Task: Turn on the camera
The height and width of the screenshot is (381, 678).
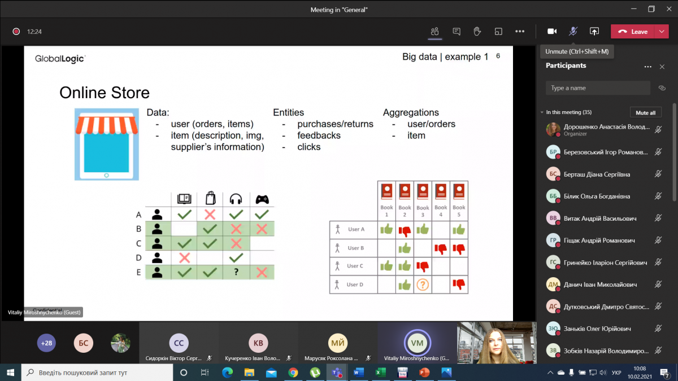Action: tap(552, 32)
